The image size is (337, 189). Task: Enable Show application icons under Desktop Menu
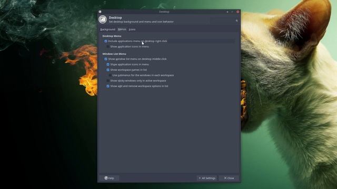[x=108, y=47]
